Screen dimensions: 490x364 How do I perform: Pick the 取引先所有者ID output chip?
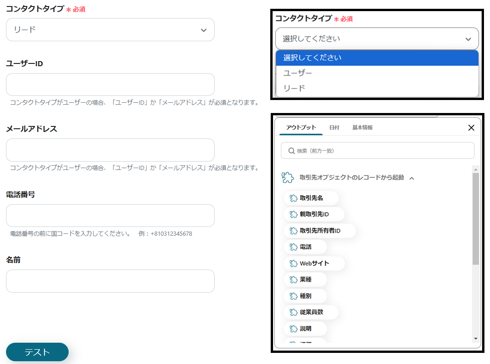pos(319,231)
